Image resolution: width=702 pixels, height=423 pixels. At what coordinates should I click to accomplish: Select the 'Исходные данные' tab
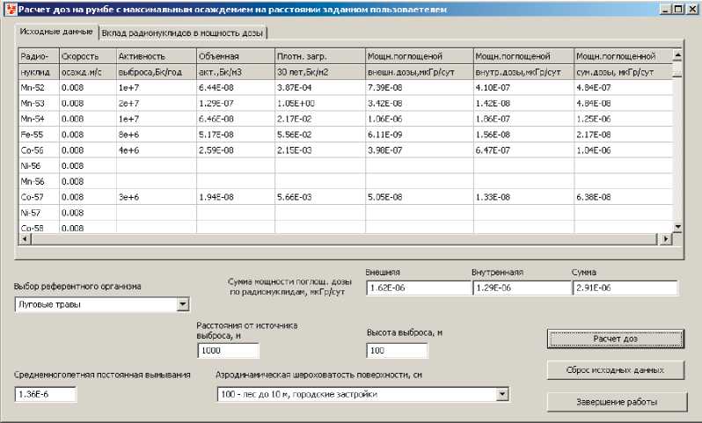point(57,32)
